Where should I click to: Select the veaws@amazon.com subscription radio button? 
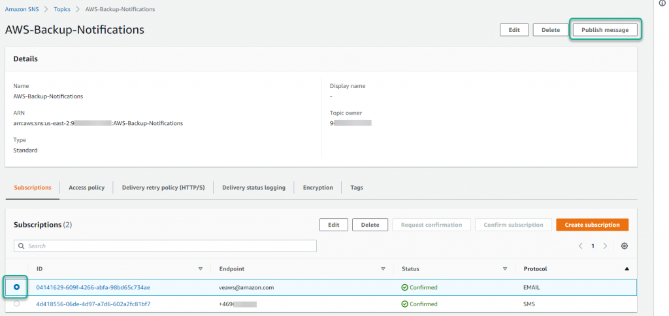tap(16, 287)
